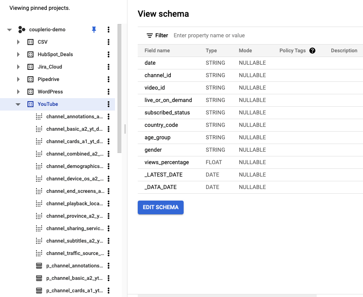Open actions menu for channel_traffic_source view
The image size is (363, 297).
[109, 253]
